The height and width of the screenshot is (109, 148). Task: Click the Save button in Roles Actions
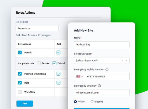pyautogui.click(x=25, y=104)
